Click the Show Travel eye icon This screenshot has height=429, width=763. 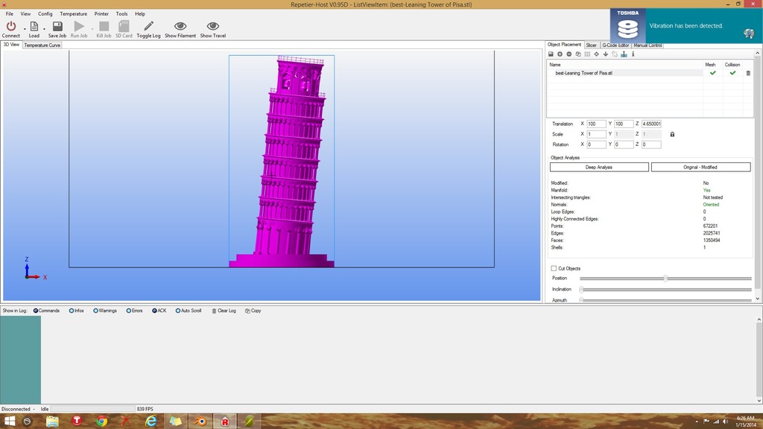[212, 26]
